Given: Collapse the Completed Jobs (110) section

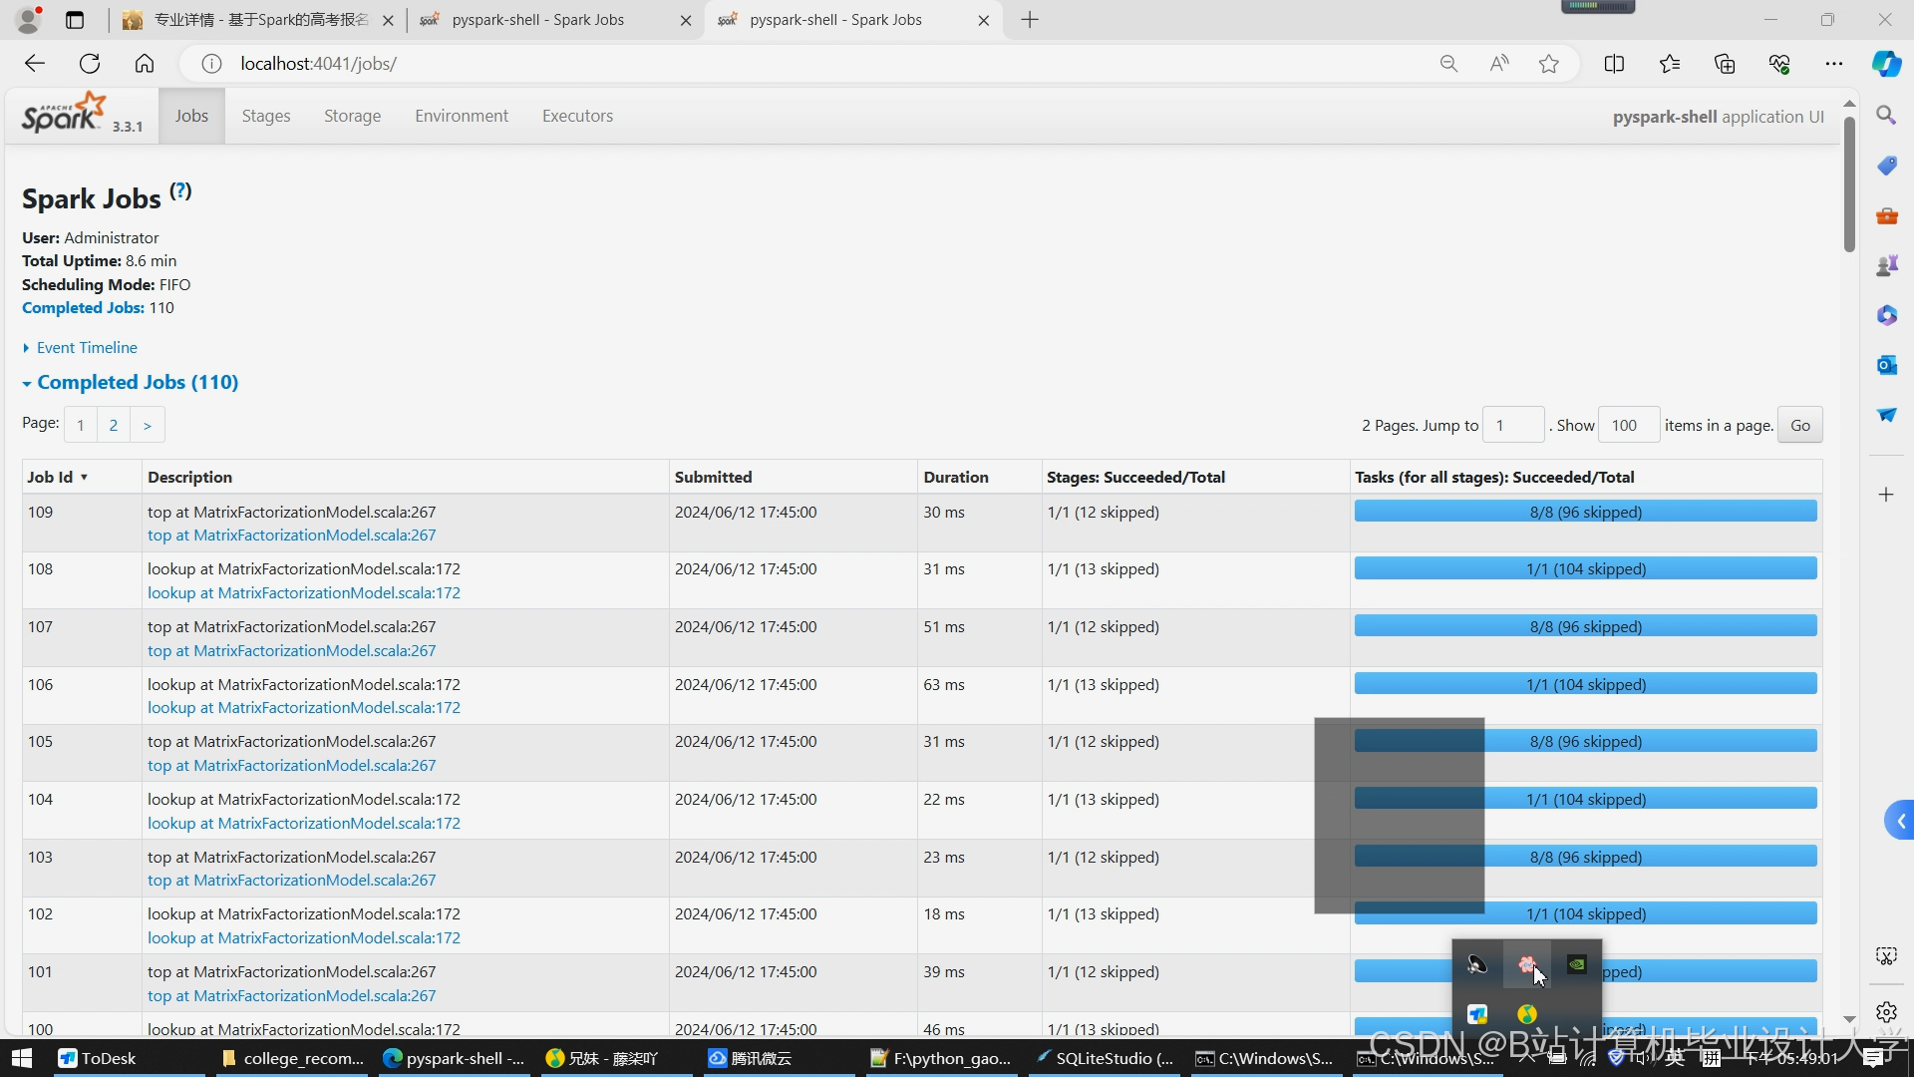Looking at the screenshot, I should pyautogui.click(x=138, y=382).
